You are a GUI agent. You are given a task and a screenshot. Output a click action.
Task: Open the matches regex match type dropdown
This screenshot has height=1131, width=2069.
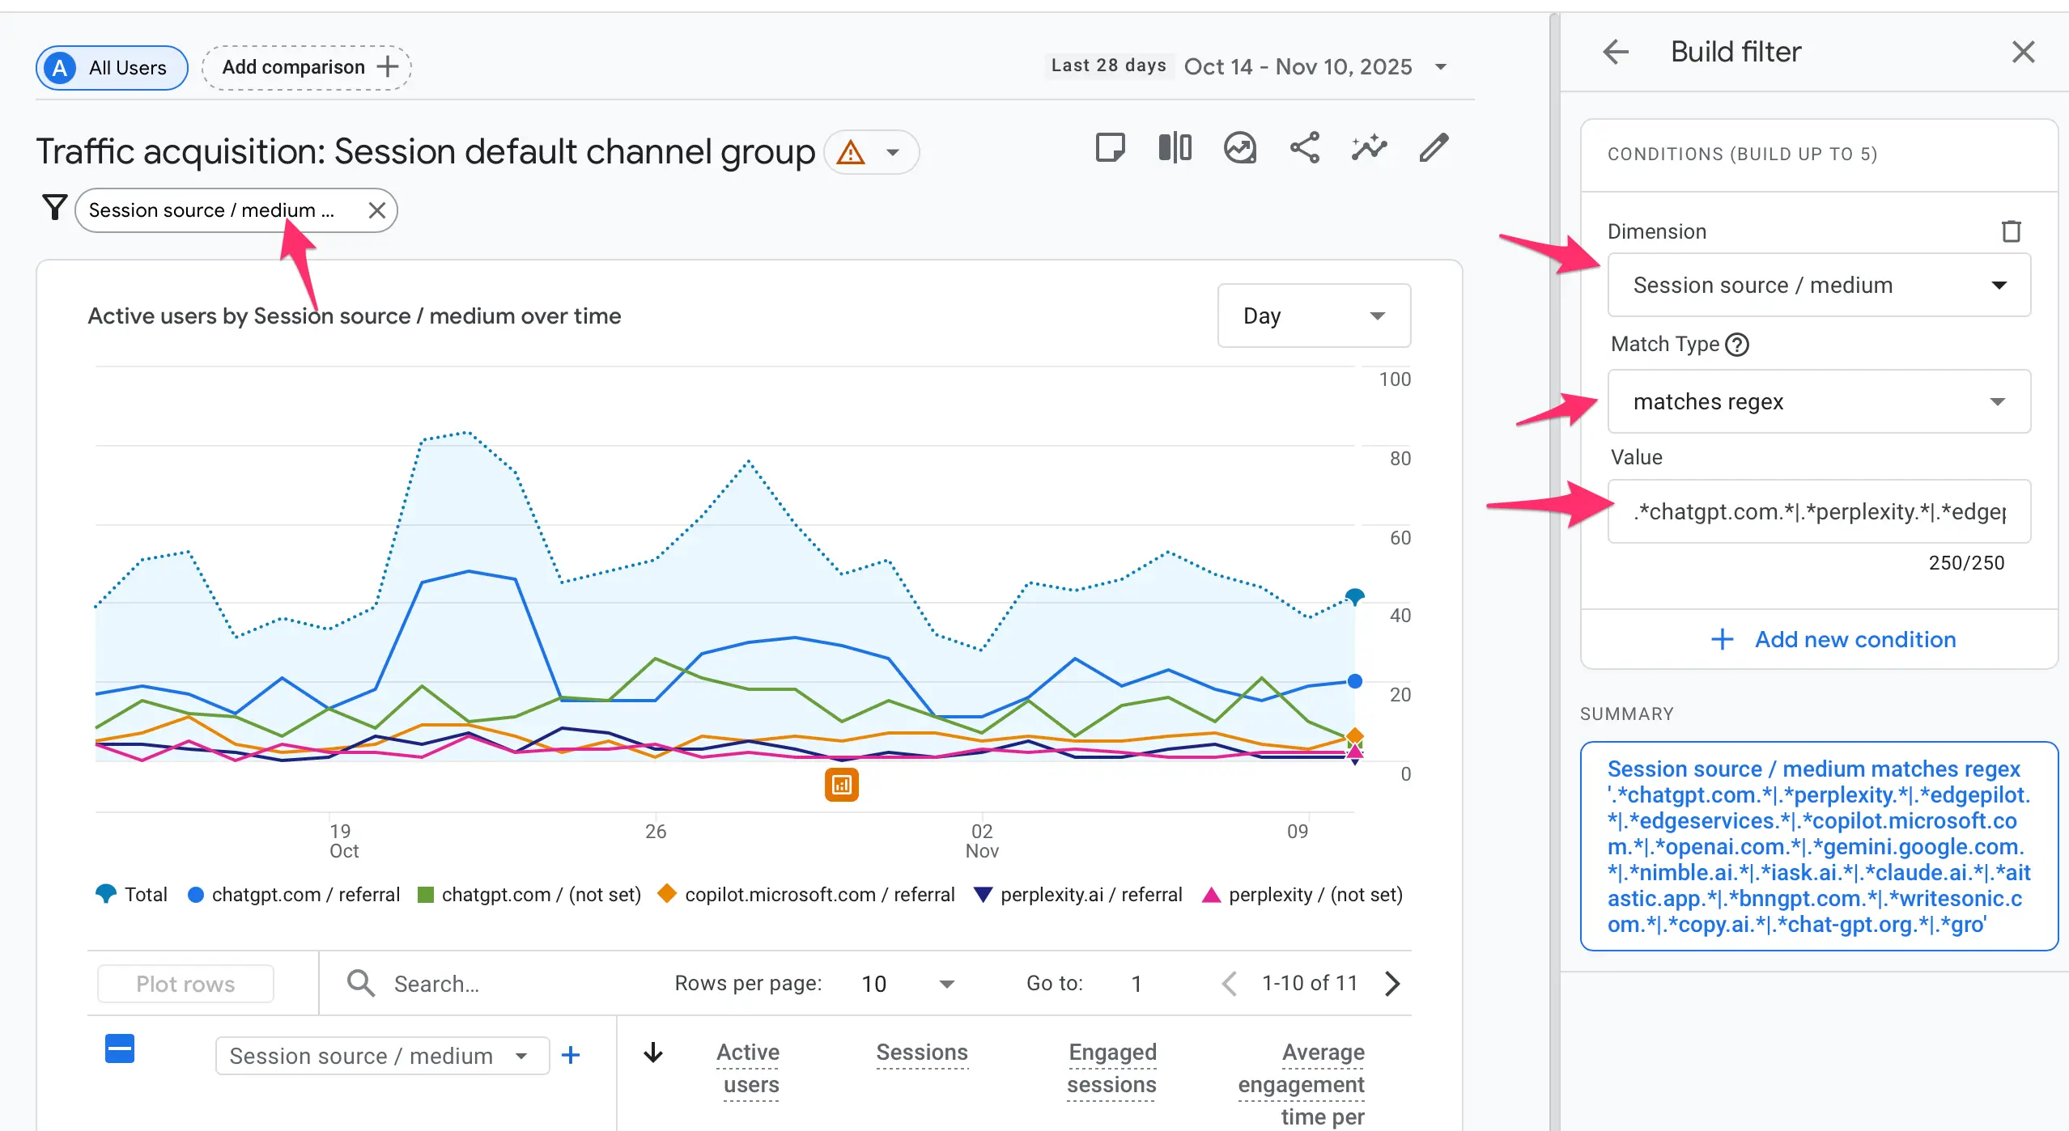point(1817,401)
